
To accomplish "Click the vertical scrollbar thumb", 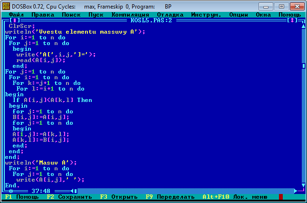I will pos(304,66).
